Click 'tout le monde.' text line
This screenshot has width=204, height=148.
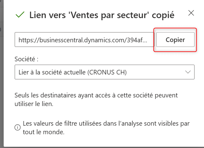(x=43, y=132)
